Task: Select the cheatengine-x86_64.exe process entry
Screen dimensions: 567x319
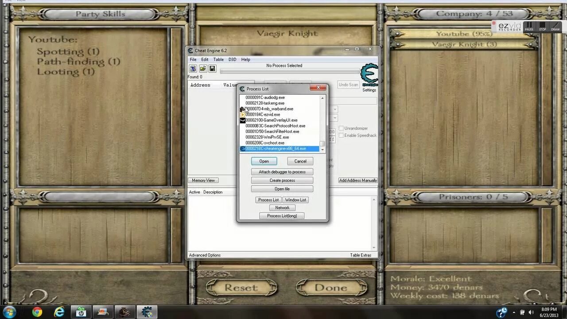Action: (x=279, y=149)
